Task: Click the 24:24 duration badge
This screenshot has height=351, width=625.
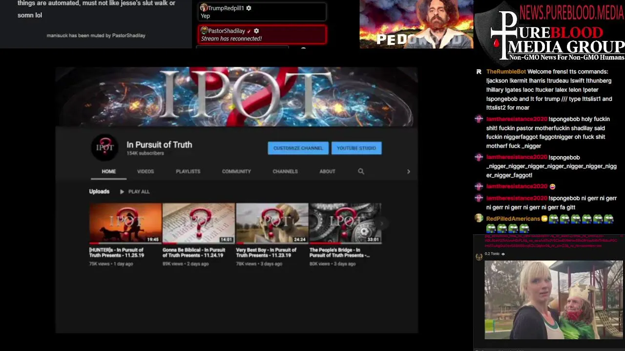Action: 300,239
